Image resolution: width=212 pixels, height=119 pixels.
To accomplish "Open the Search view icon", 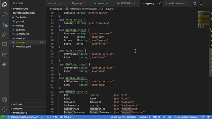I will click(4, 14).
